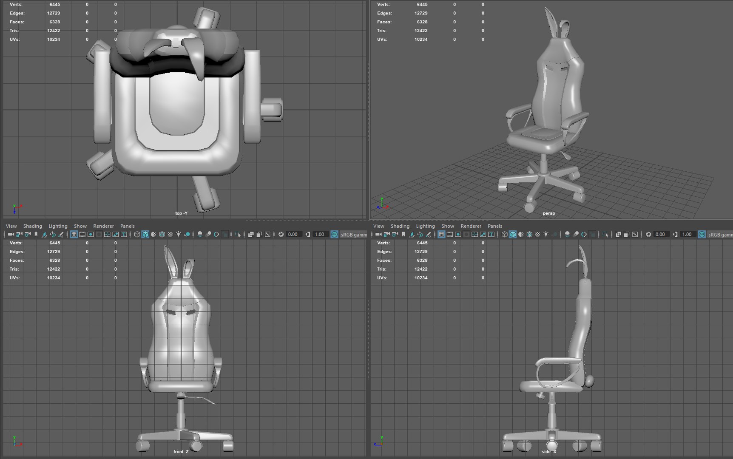Toggle Use Default Material in front panel toolbar
This screenshot has width=733, height=459.
coord(153,234)
